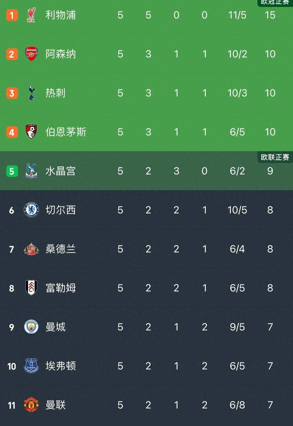
Task: Select the Chelsea club crest
Action: (31, 210)
